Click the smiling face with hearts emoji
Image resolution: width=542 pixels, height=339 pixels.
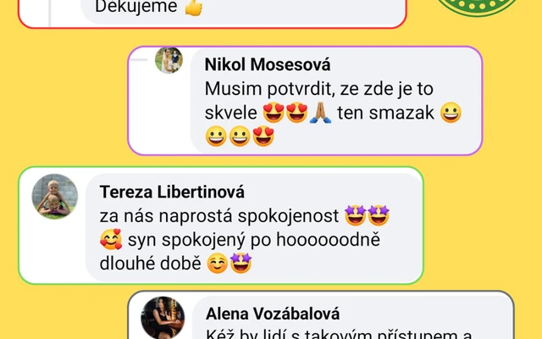point(111,239)
